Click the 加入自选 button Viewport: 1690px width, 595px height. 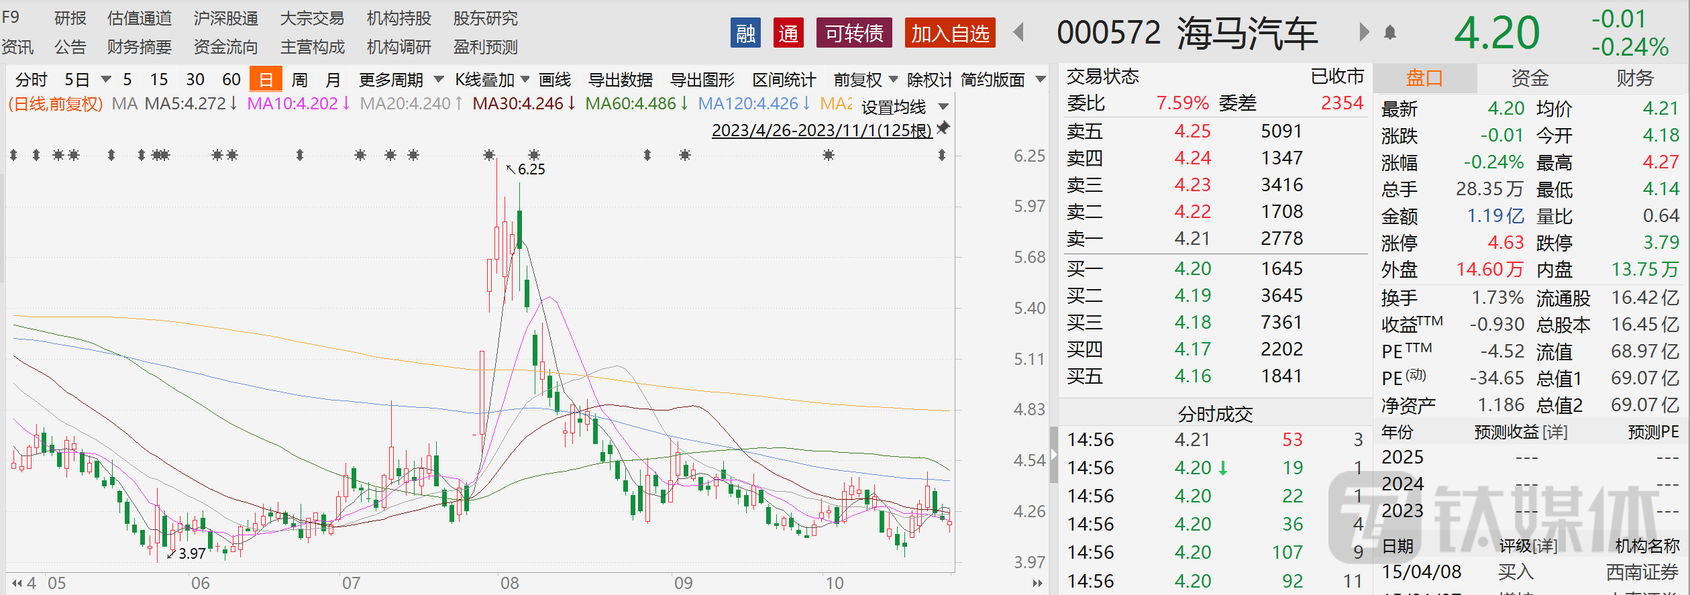click(x=949, y=33)
